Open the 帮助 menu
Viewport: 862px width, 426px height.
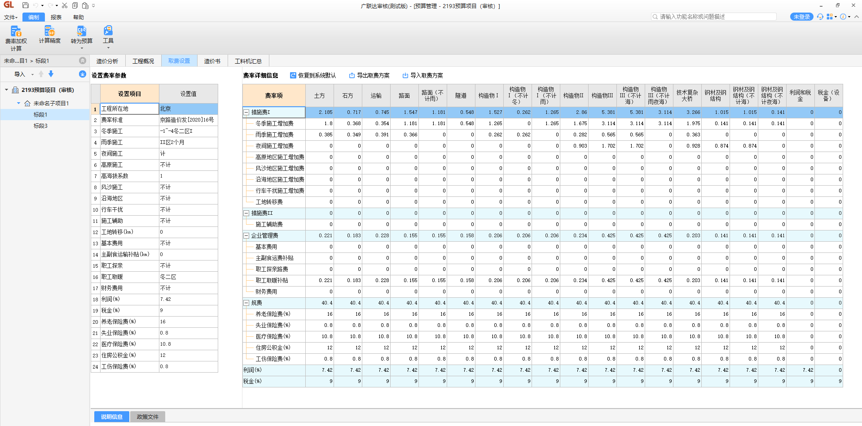click(79, 17)
